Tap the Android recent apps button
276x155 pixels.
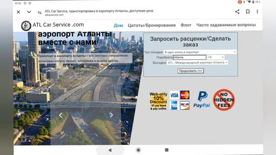tap(166, 150)
